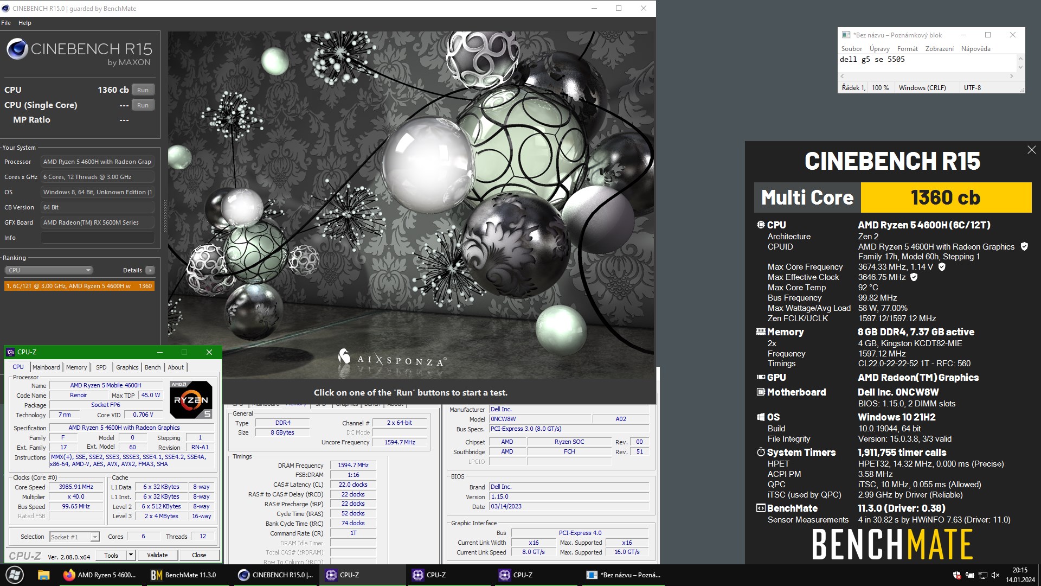This screenshot has width=1041, height=586.
Task: Open the Nápověda menu in Notepad
Action: click(x=976, y=49)
